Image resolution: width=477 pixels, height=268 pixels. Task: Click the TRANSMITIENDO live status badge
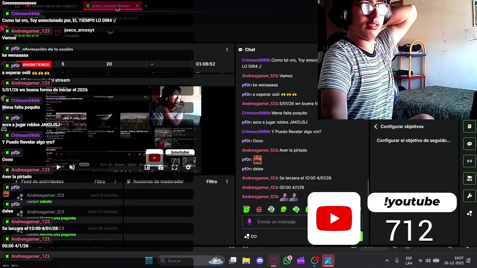(34, 65)
